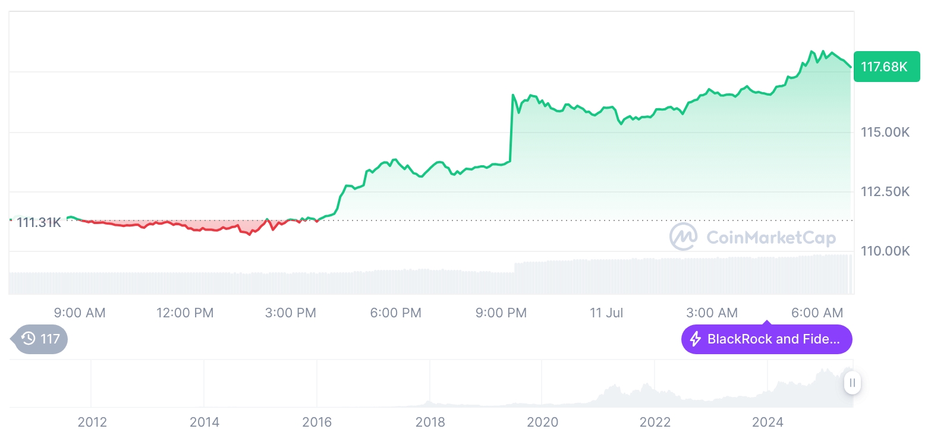Click the 9:00 PM time axis label

point(501,313)
